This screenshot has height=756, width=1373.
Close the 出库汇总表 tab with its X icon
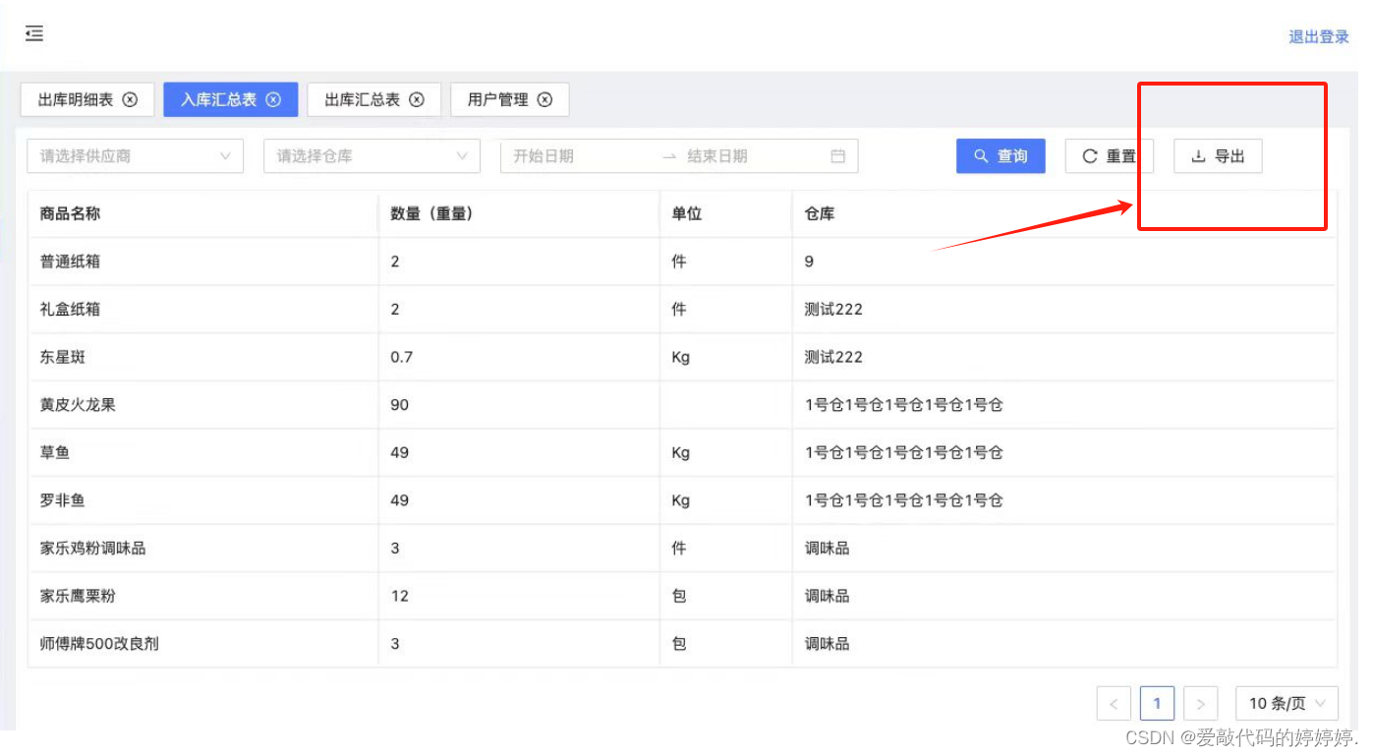pos(416,99)
